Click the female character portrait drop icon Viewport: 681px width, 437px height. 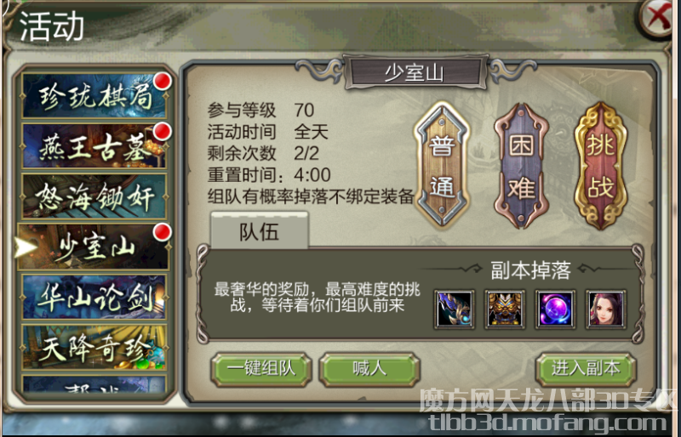606,309
